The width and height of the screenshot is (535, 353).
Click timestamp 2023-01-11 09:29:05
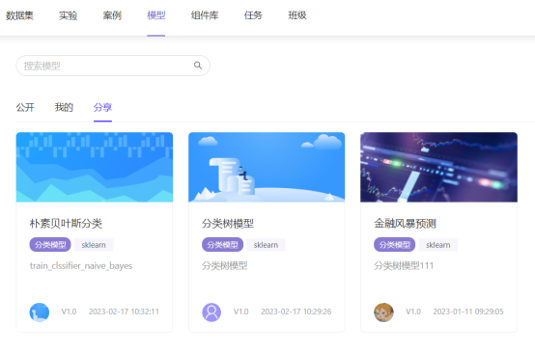coord(468,312)
